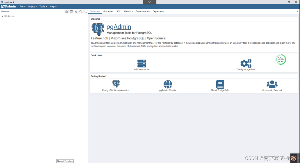Open the PostgreSQL Documentation elephant icon
The width and height of the screenshot is (300, 163).
pos(116,84)
